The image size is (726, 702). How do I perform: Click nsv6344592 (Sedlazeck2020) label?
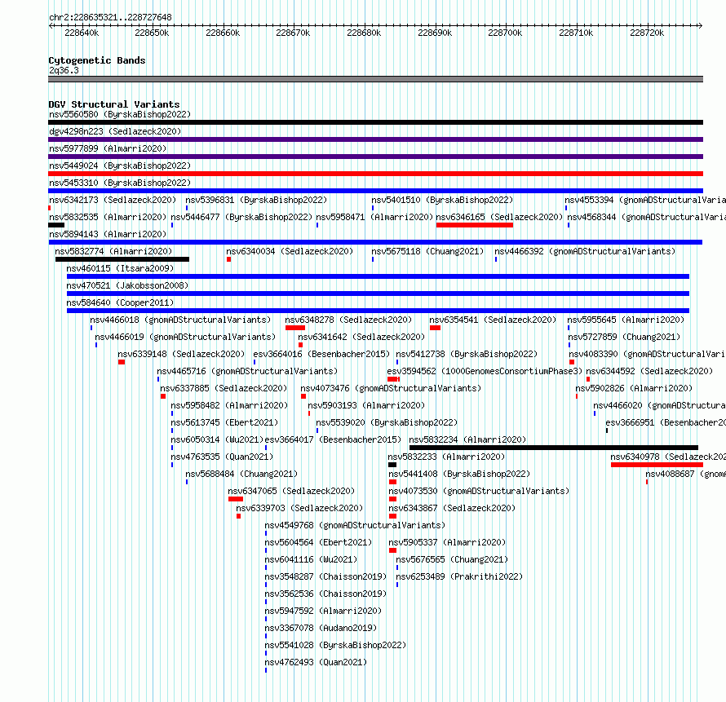(649, 371)
